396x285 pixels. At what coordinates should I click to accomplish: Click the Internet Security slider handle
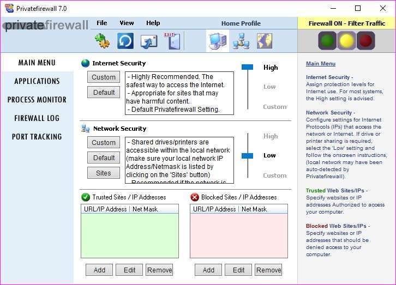click(x=247, y=67)
